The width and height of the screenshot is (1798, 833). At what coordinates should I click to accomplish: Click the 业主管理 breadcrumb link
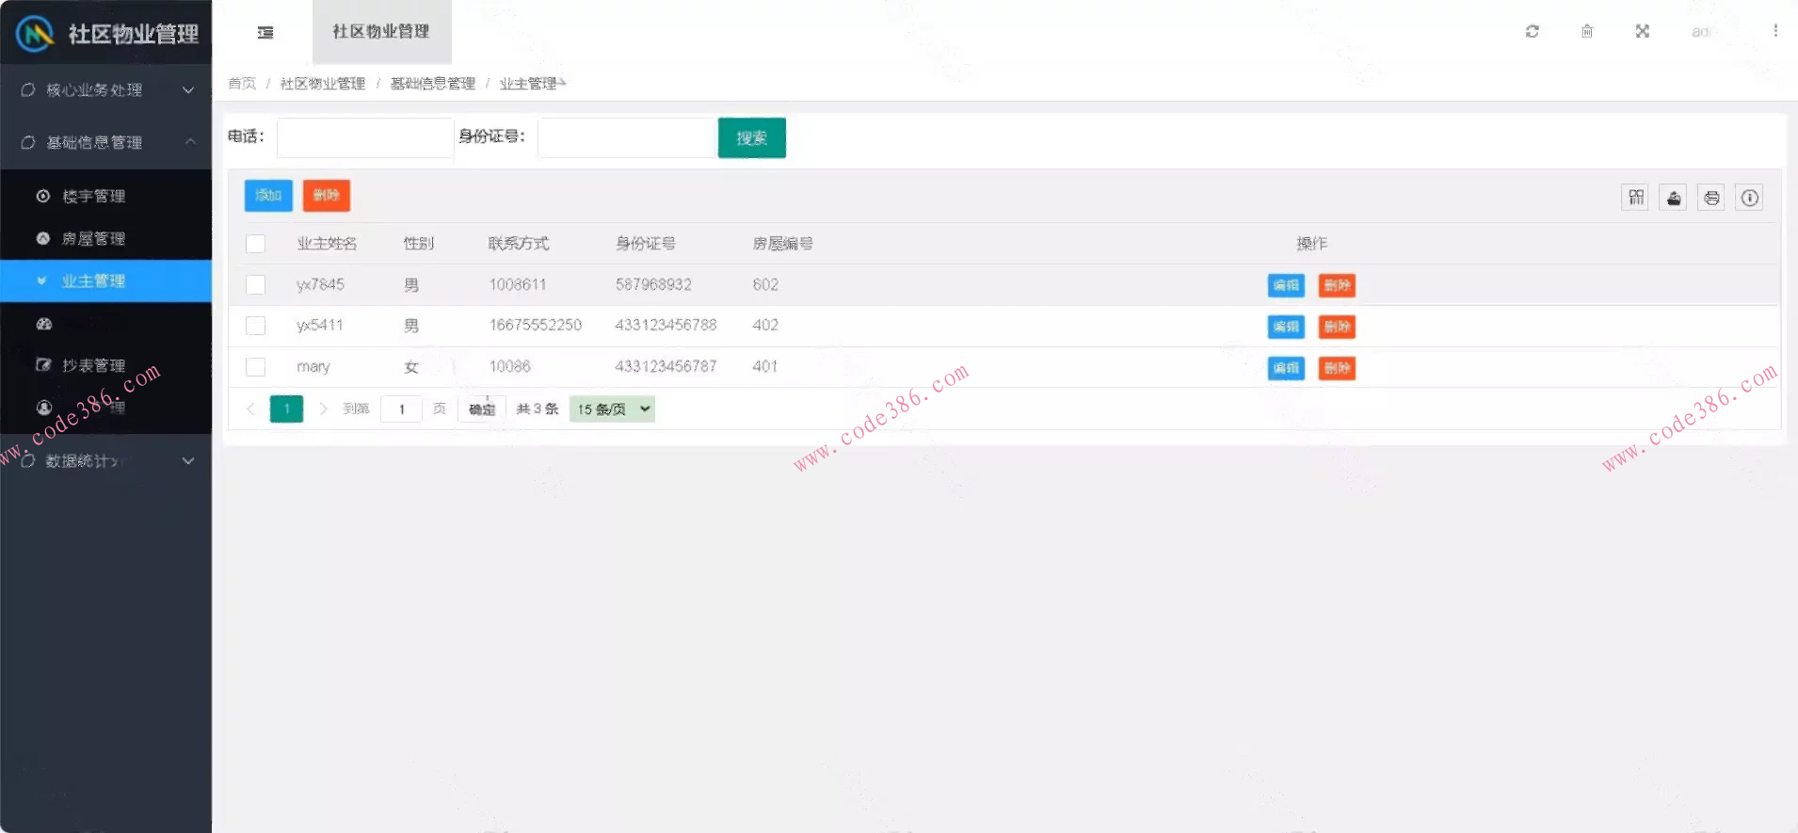click(x=528, y=84)
